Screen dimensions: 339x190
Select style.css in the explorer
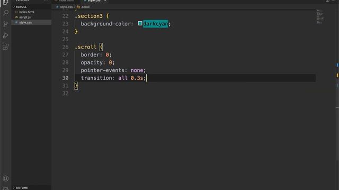pos(25,22)
